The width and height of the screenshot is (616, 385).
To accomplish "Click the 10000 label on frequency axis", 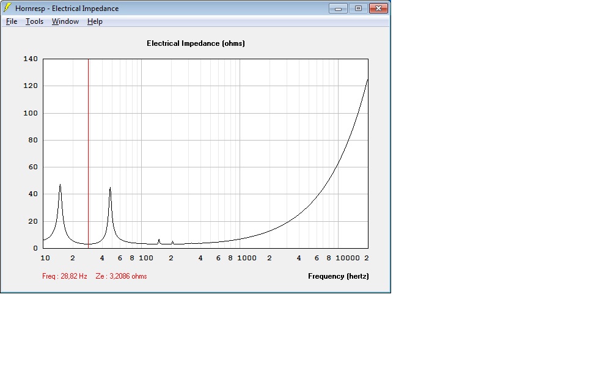I will (348, 258).
